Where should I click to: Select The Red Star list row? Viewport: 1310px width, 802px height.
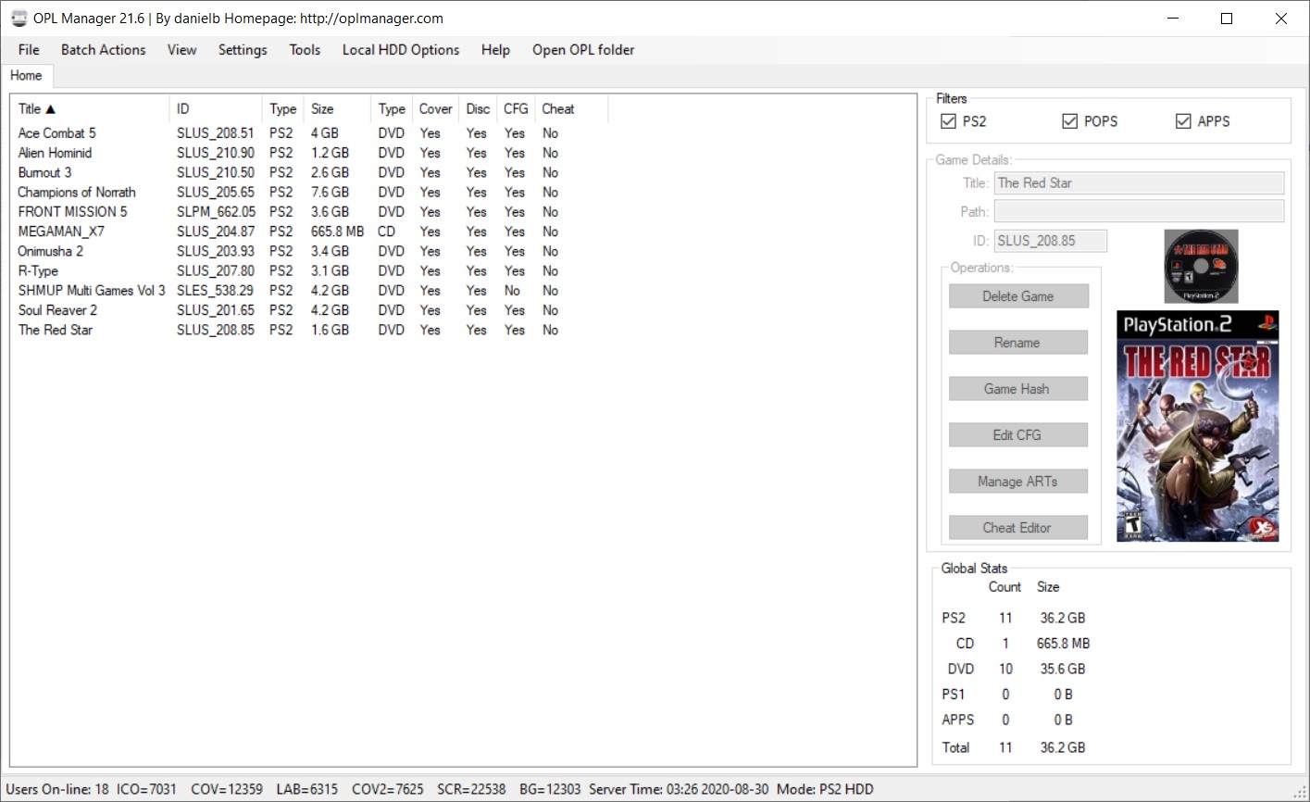(309, 330)
